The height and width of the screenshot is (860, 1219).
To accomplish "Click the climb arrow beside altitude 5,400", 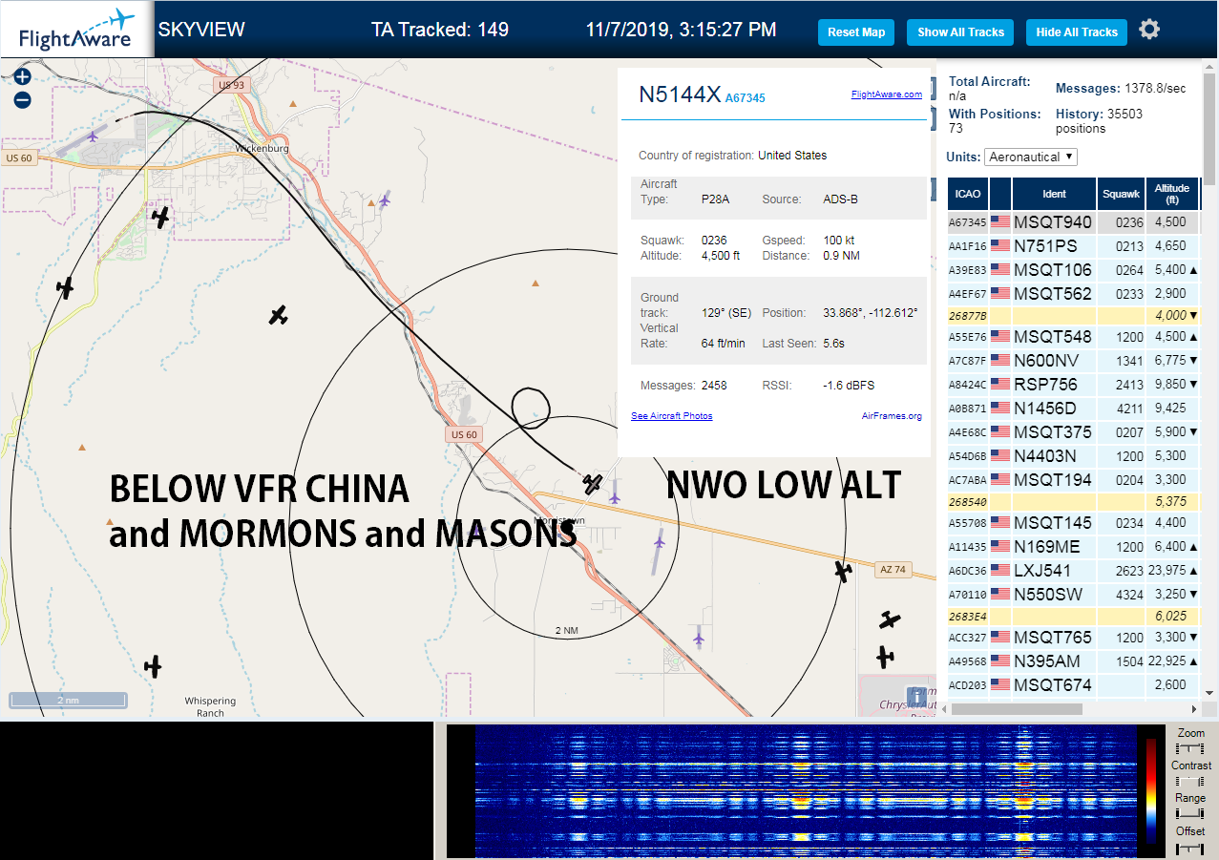I will pyautogui.click(x=1194, y=270).
